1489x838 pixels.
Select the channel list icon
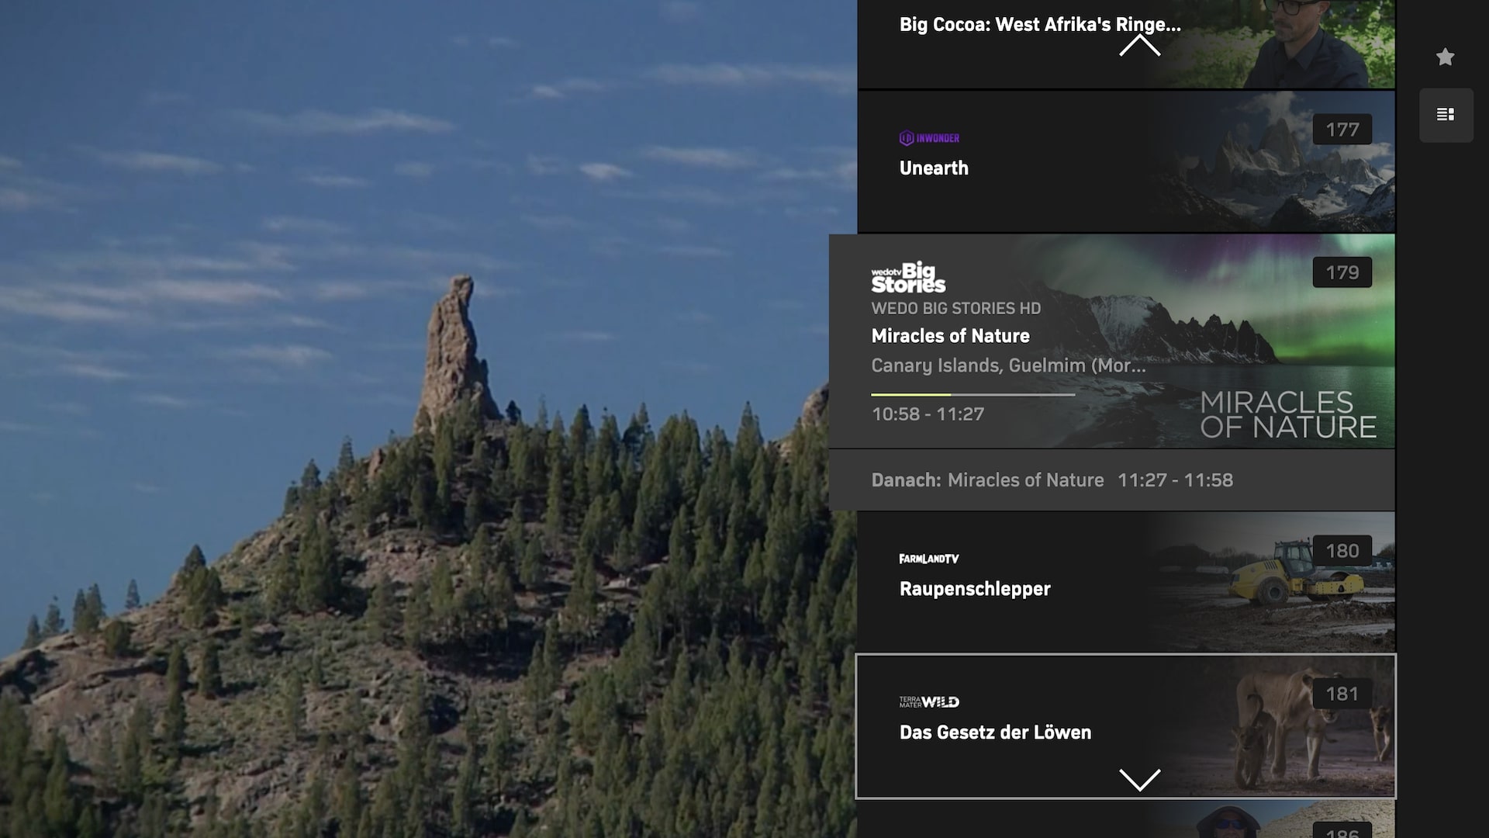click(x=1446, y=115)
